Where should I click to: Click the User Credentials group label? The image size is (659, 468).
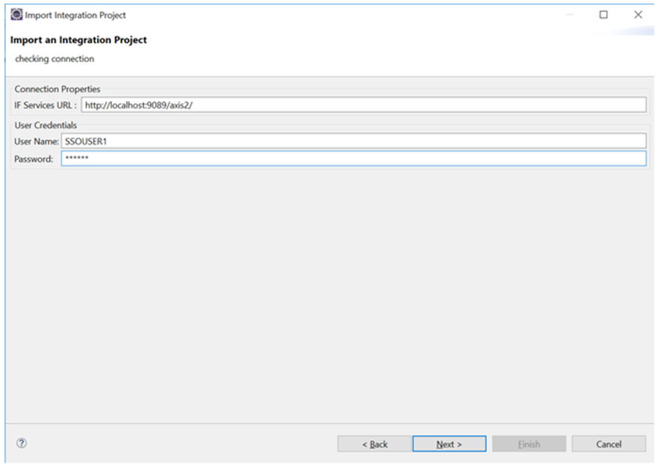tap(45, 125)
